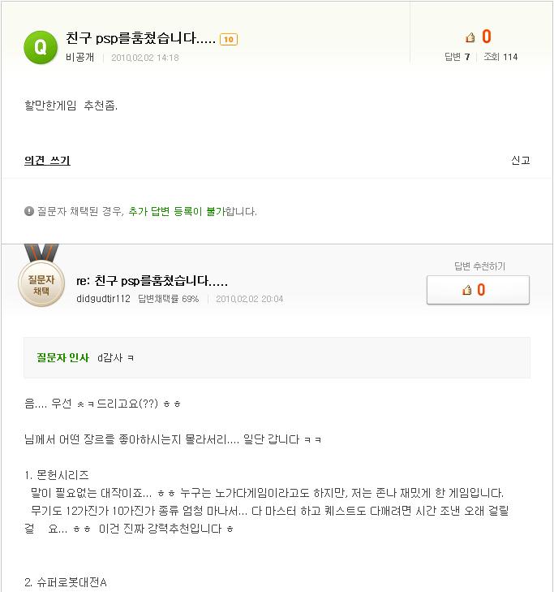Click the orange 10 points badge
The height and width of the screenshot is (592, 554).
coord(229,39)
